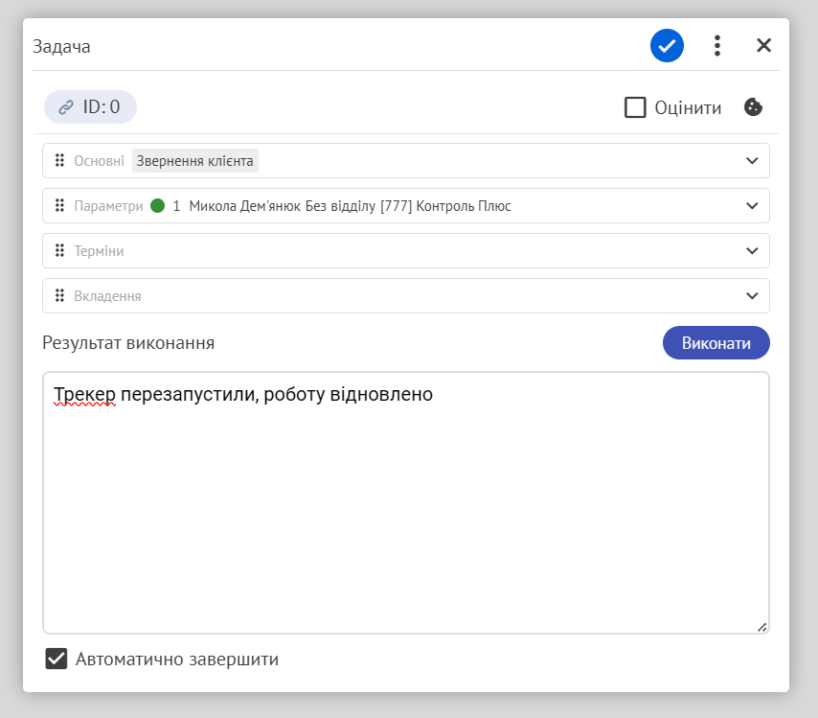Click the Контроль Плюс text
818x718 pixels.
(464, 206)
